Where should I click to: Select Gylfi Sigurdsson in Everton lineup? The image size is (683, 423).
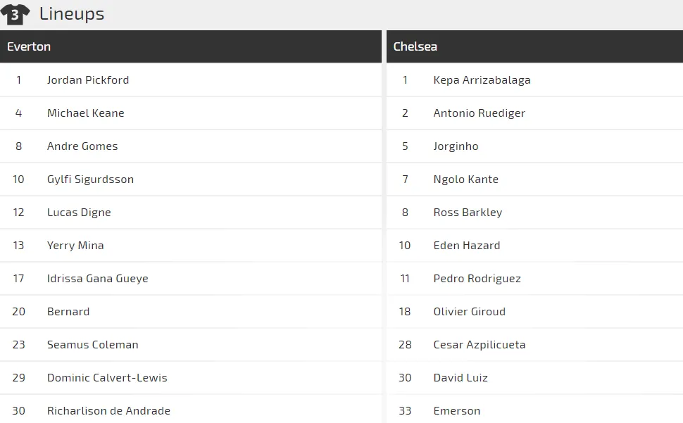pos(90,179)
